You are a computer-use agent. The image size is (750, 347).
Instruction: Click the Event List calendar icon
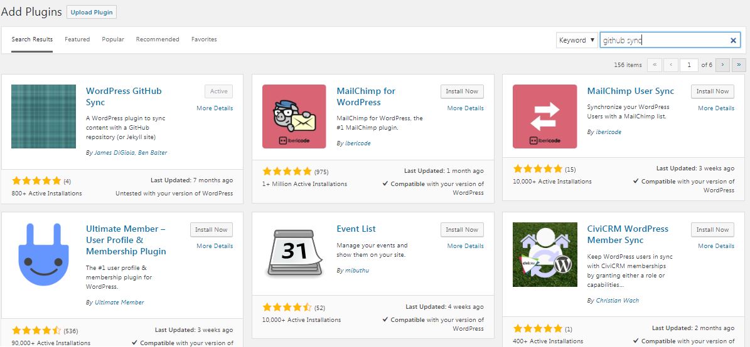pos(294,254)
